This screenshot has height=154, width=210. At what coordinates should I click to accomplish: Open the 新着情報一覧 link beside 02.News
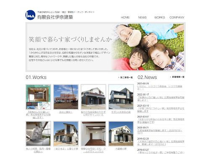[177, 77]
